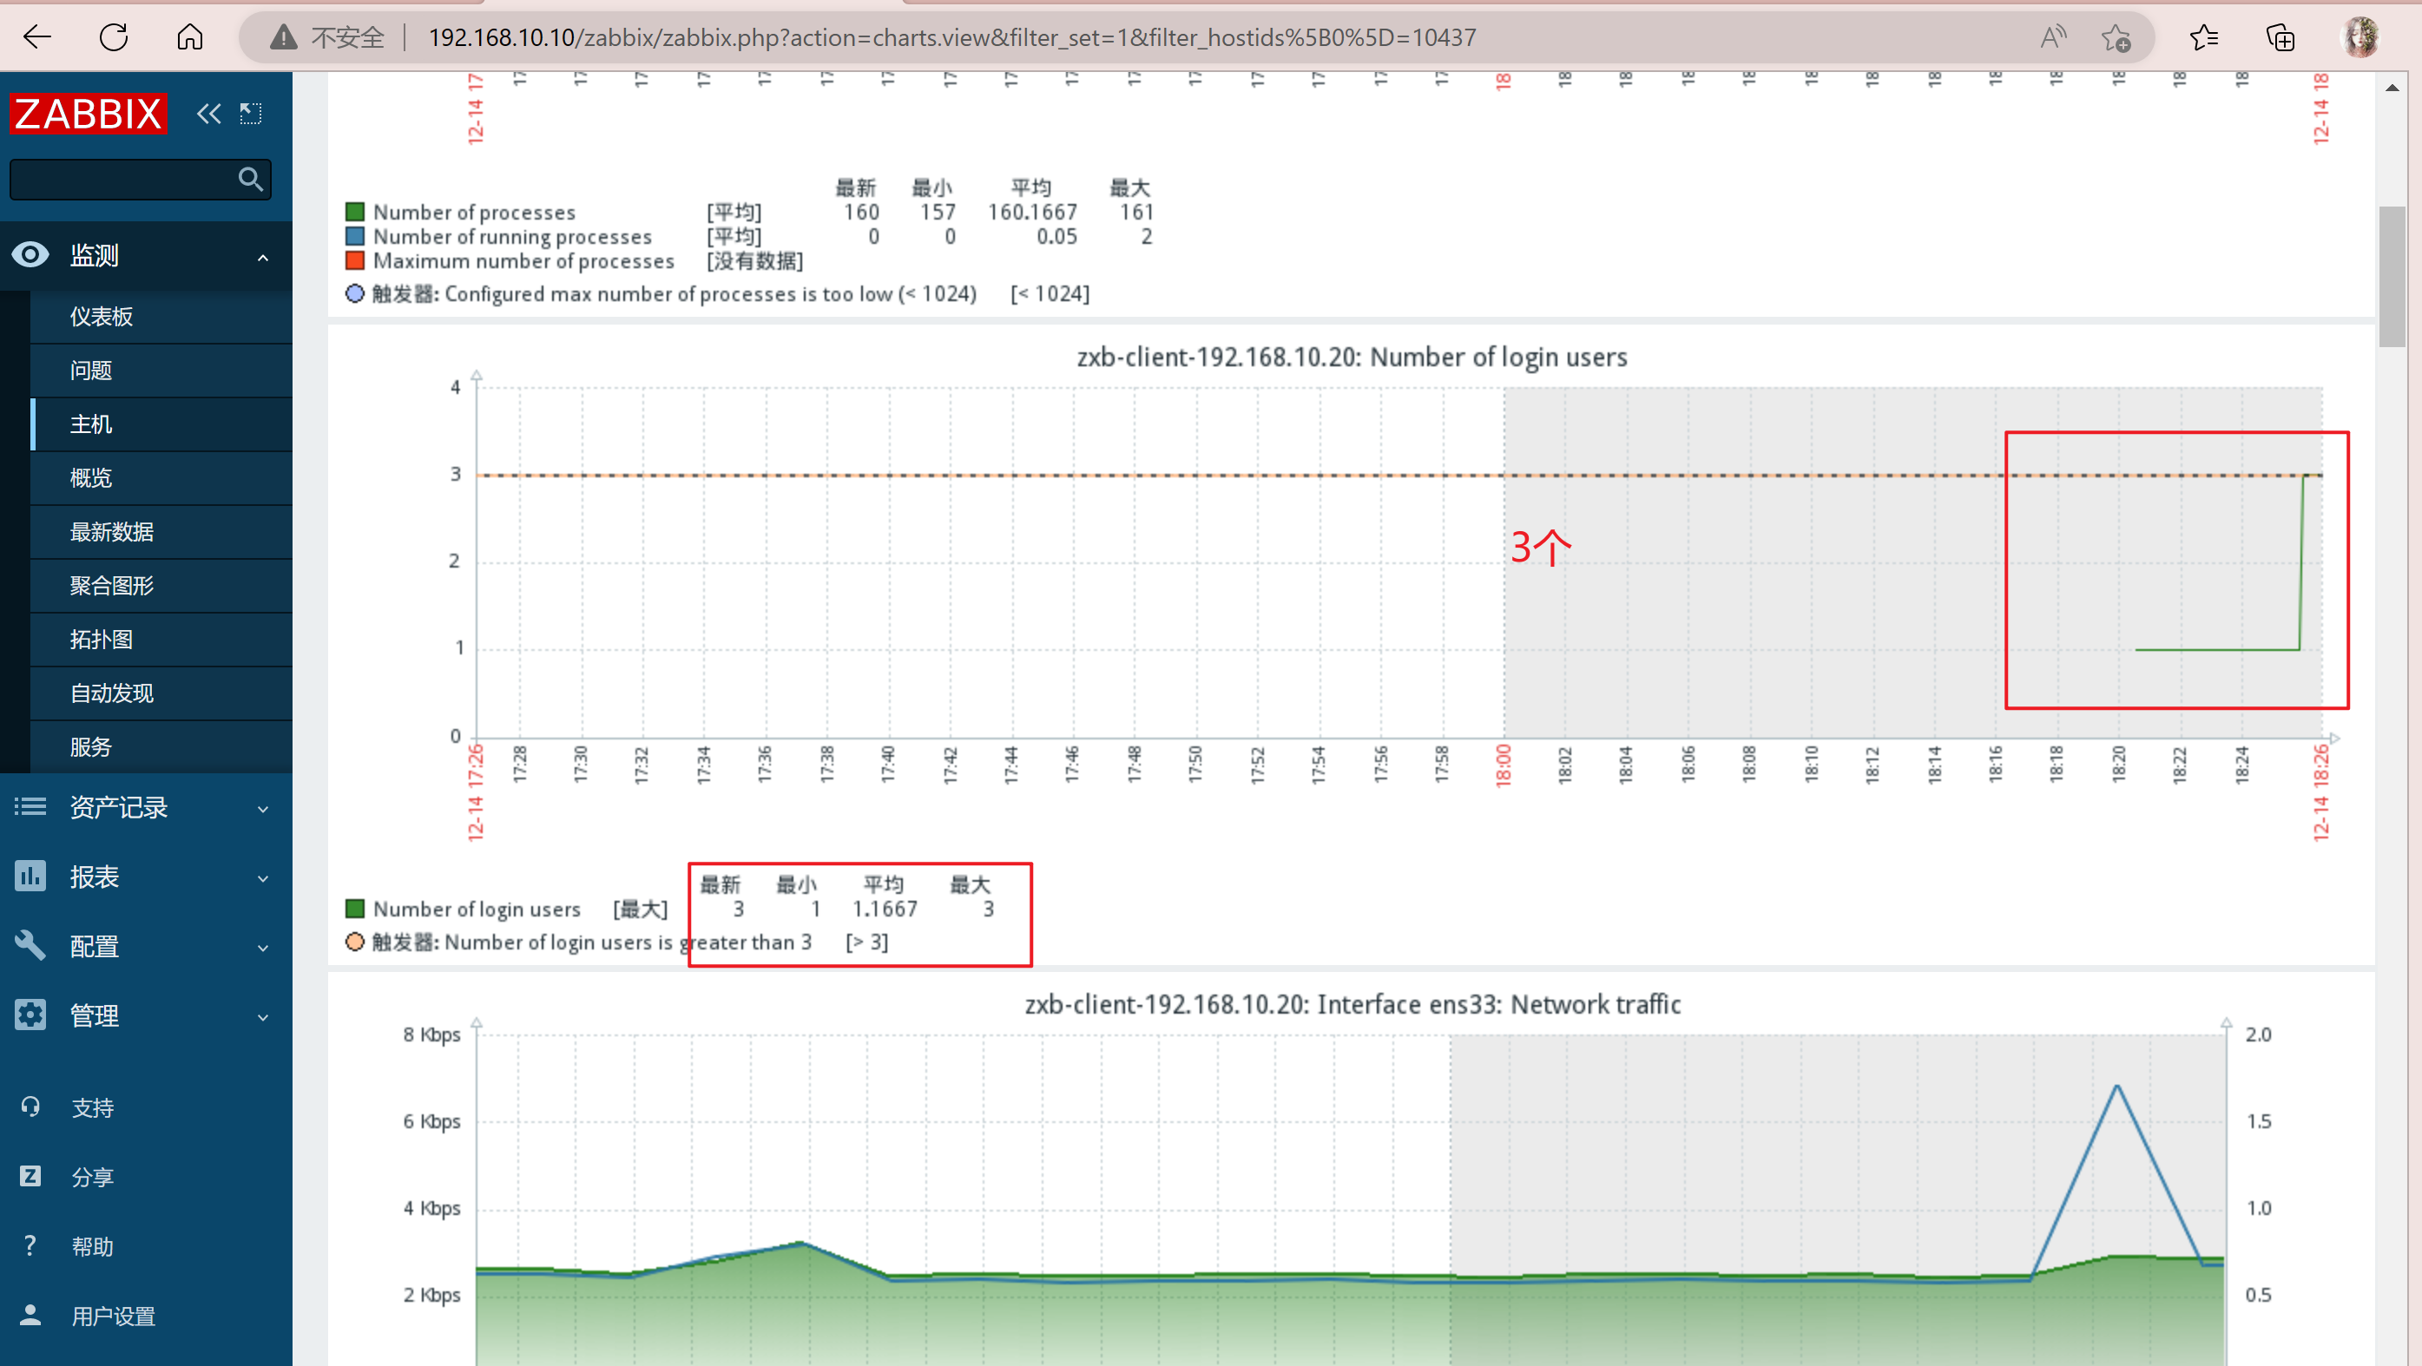The image size is (2422, 1366).
Task: Open the 资产记录 menu label
Action: (118, 808)
